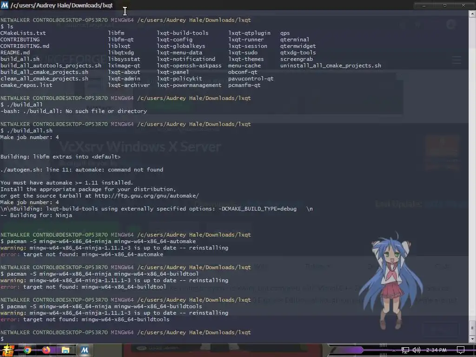This screenshot has height=357, width=476.
Task: Click lxqt-globalkeys in the ls output
Action: pos(181,46)
